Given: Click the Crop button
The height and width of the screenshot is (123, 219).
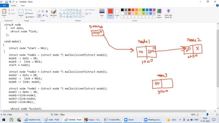Looking at the screenshot, I should (x=29, y=10).
